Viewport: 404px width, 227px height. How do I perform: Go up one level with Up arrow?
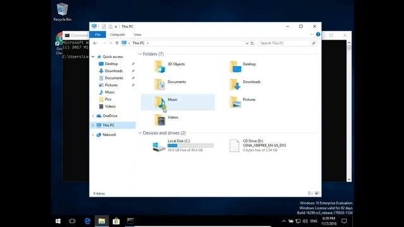pyautogui.click(x=117, y=44)
